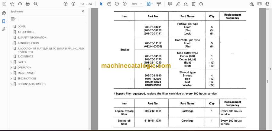272x131 pixels.
Task: Open the attachments paperclip panel
Action: [4, 29]
